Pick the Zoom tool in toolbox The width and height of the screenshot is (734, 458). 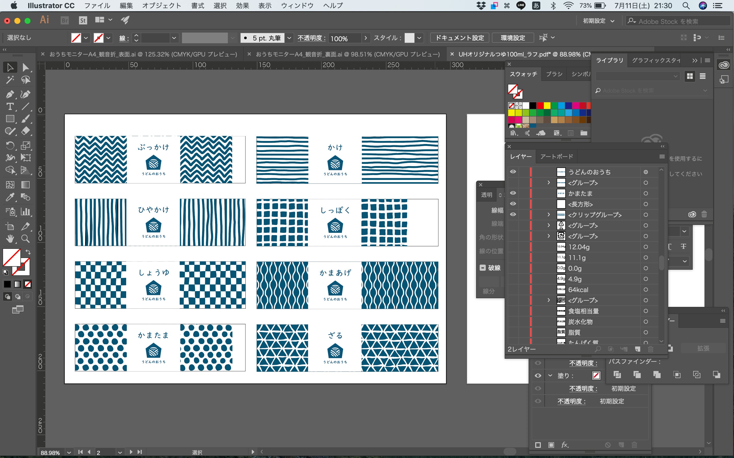coord(25,239)
